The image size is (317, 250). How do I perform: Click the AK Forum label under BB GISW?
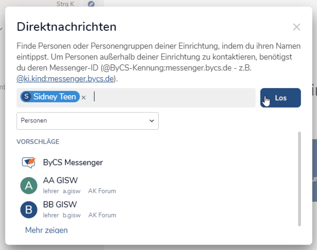[x=102, y=215]
